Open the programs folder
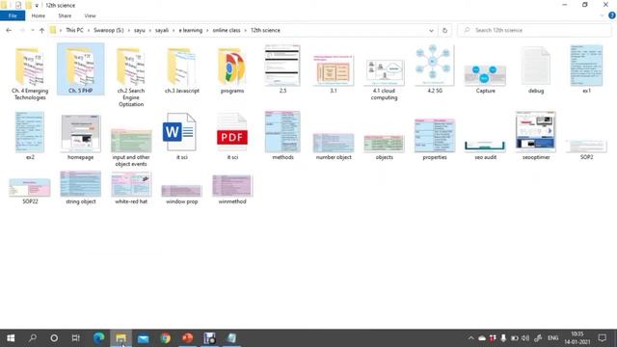 (232, 70)
